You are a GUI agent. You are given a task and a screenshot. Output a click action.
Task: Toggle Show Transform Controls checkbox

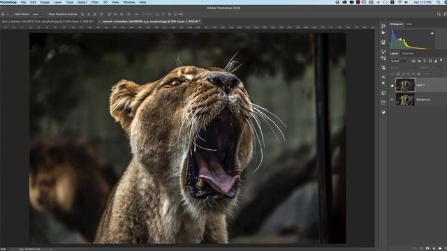[x=47, y=14]
